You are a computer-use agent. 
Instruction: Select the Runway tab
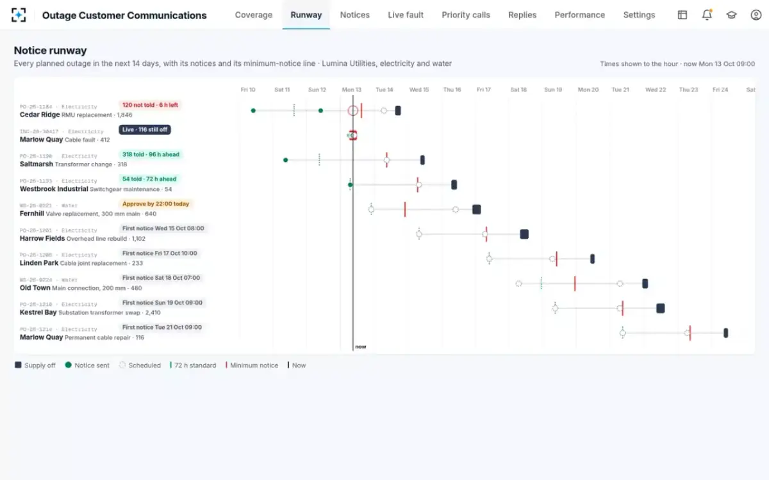pos(306,15)
